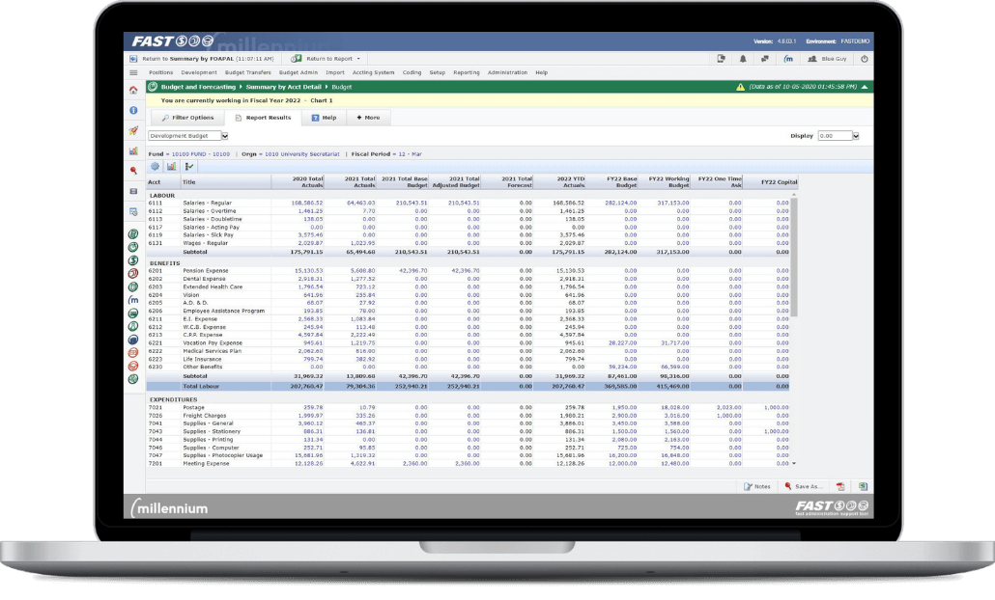Viewport: 995px width, 600px height.
Task: Open the Accting System menu
Action: point(373,73)
